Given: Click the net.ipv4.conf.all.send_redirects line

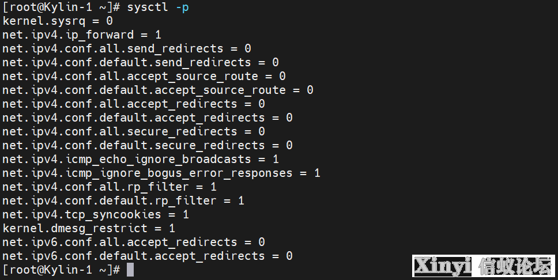Looking at the screenshot, I should point(127,49).
